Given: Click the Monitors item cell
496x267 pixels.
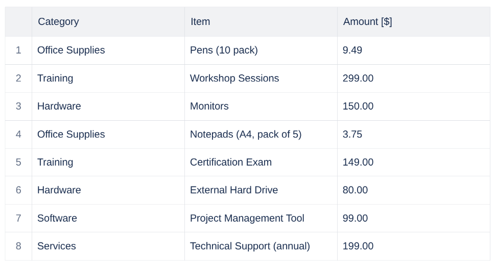Looking at the screenshot, I should 209,106.
